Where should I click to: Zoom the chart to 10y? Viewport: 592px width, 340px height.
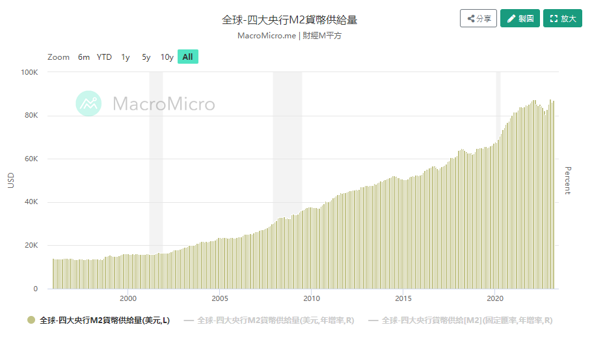(167, 57)
